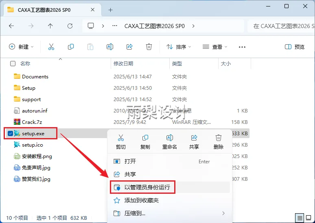Go up one folder level arrow

tap(50, 26)
